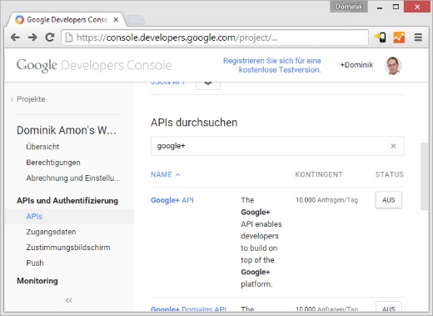Open the +Dominik profile link
433x316 pixels.
click(x=356, y=65)
